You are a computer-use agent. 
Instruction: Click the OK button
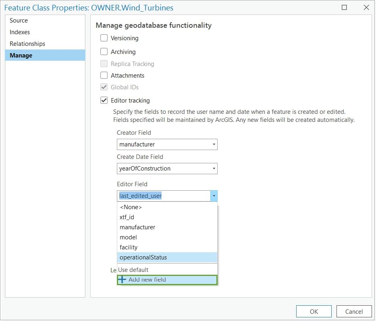click(314, 311)
